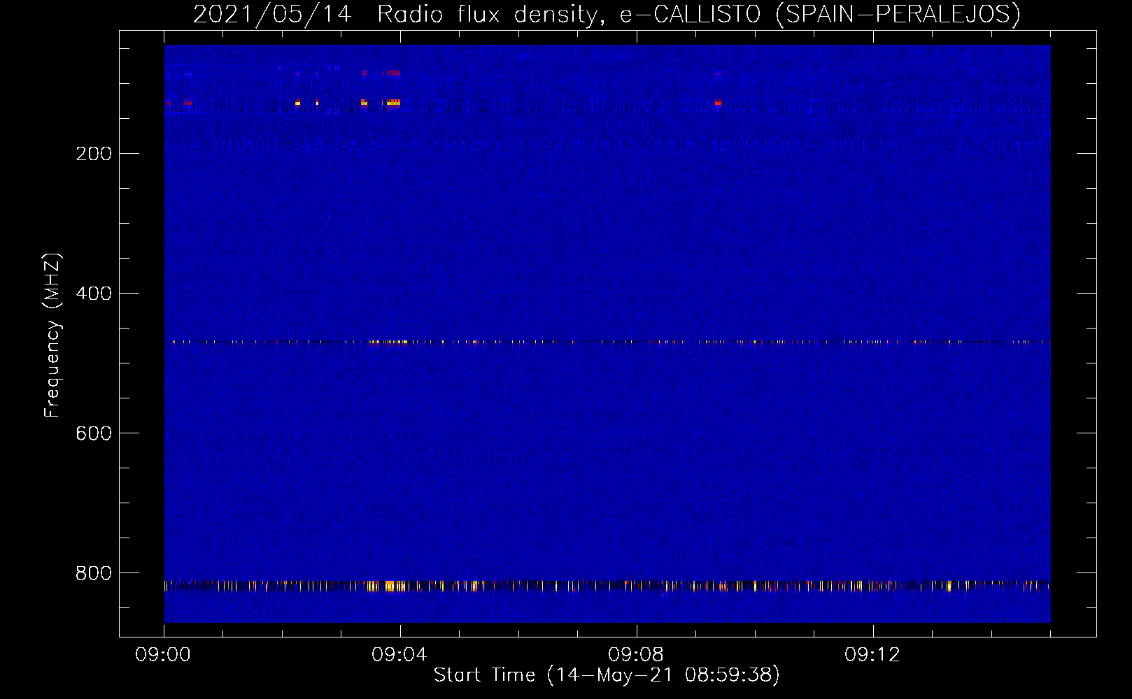Click the 800 frequency tick label
This screenshot has width=1132, height=699.
(x=94, y=573)
